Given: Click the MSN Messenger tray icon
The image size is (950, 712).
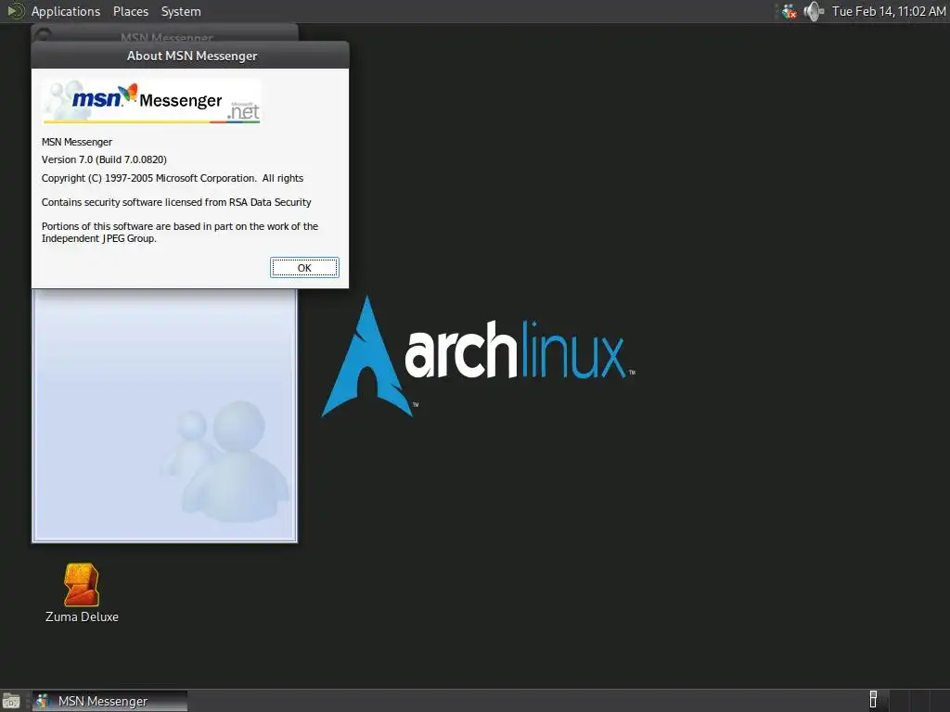Looking at the screenshot, I should click(x=789, y=11).
